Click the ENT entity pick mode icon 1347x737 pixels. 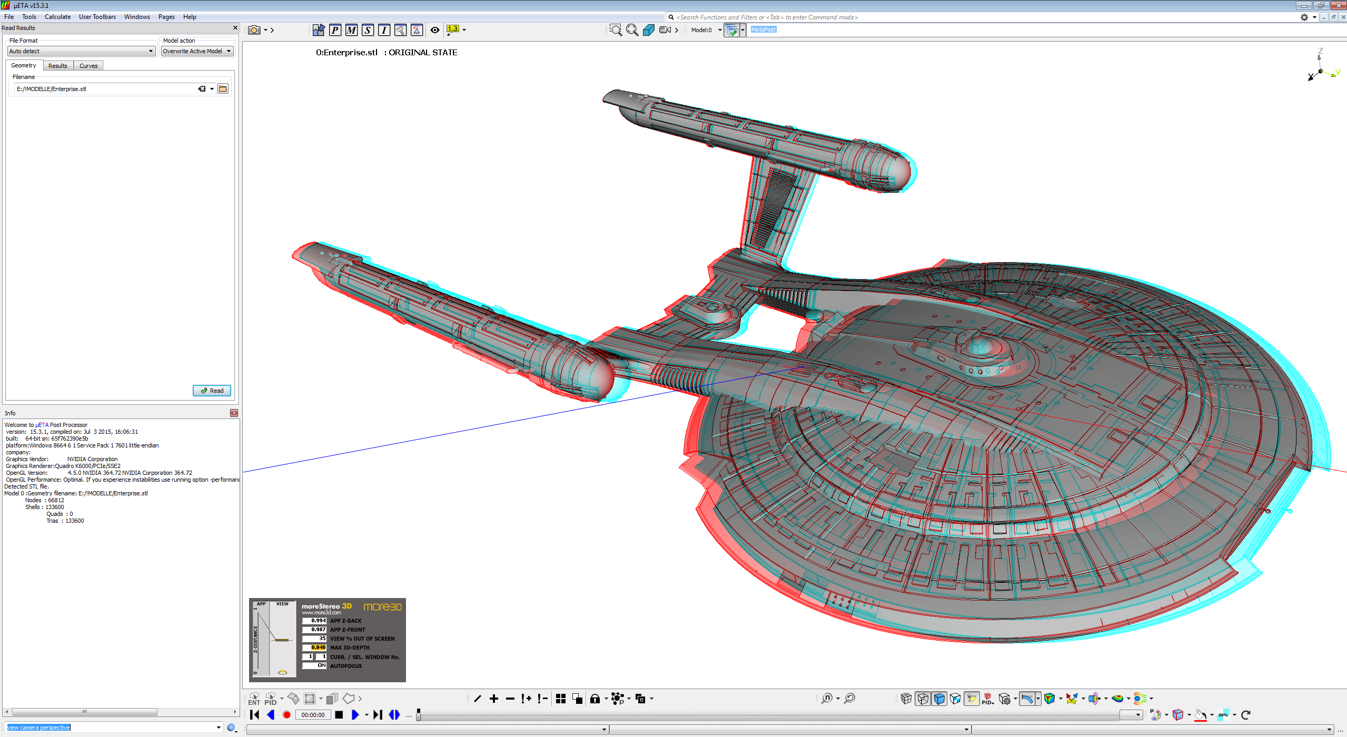pos(254,699)
